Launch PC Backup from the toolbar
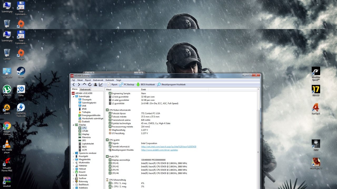337x189 pixels. [x=127, y=85]
